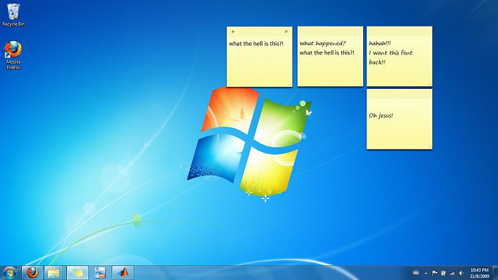Click the Show desktop strip
This screenshot has width=498, height=280.
(x=495, y=273)
